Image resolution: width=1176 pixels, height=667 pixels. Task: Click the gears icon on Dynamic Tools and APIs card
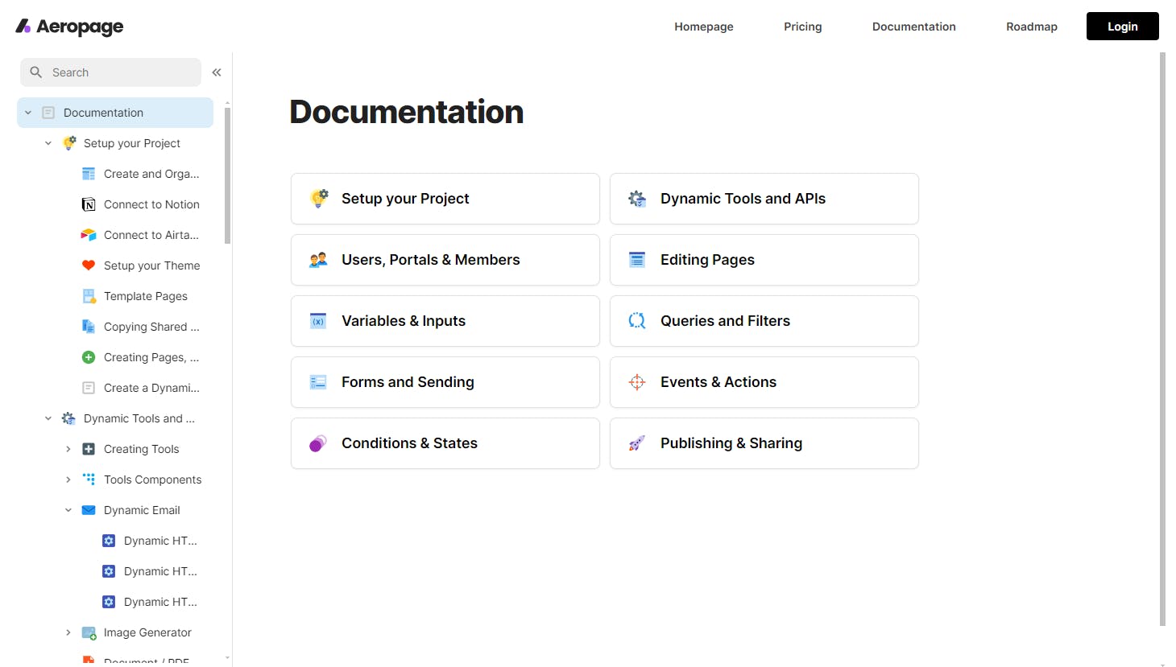[637, 199]
